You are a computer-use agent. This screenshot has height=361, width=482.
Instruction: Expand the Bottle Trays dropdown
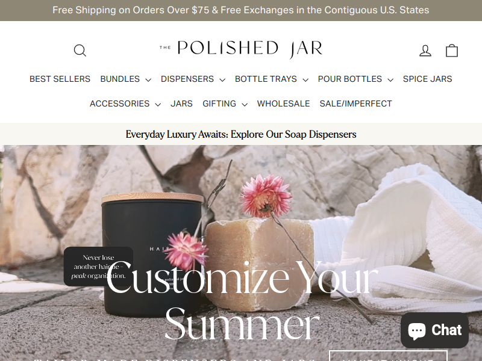(x=272, y=79)
